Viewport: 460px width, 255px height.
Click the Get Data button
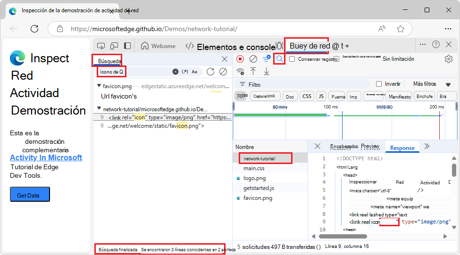click(30, 194)
